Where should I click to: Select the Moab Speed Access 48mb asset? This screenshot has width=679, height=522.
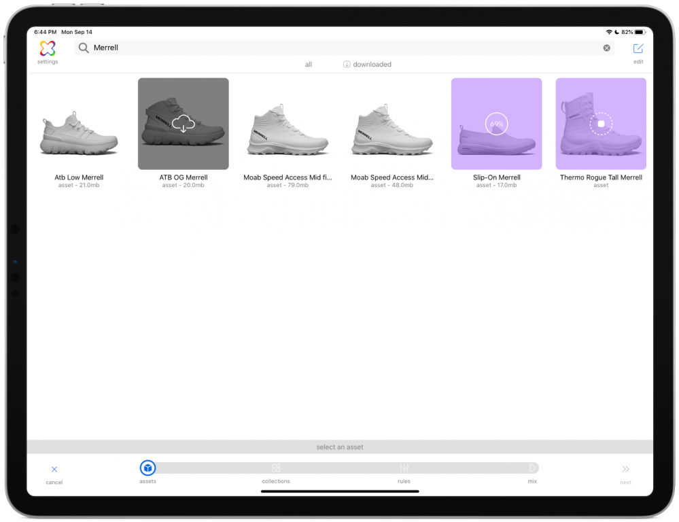coord(392,124)
